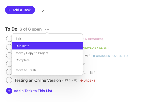Open the To Do list options ellipsis

click(47, 29)
